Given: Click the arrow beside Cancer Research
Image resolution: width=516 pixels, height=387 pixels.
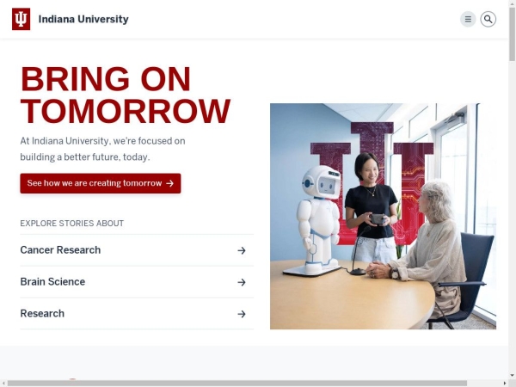Looking at the screenshot, I should point(242,250).
